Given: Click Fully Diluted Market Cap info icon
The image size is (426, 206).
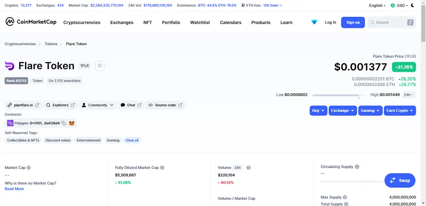Looking at the screenshot, I should coord(162,168).
